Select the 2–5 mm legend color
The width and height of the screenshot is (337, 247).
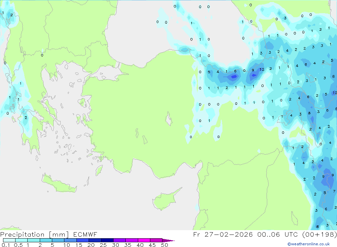click(46, 240)
